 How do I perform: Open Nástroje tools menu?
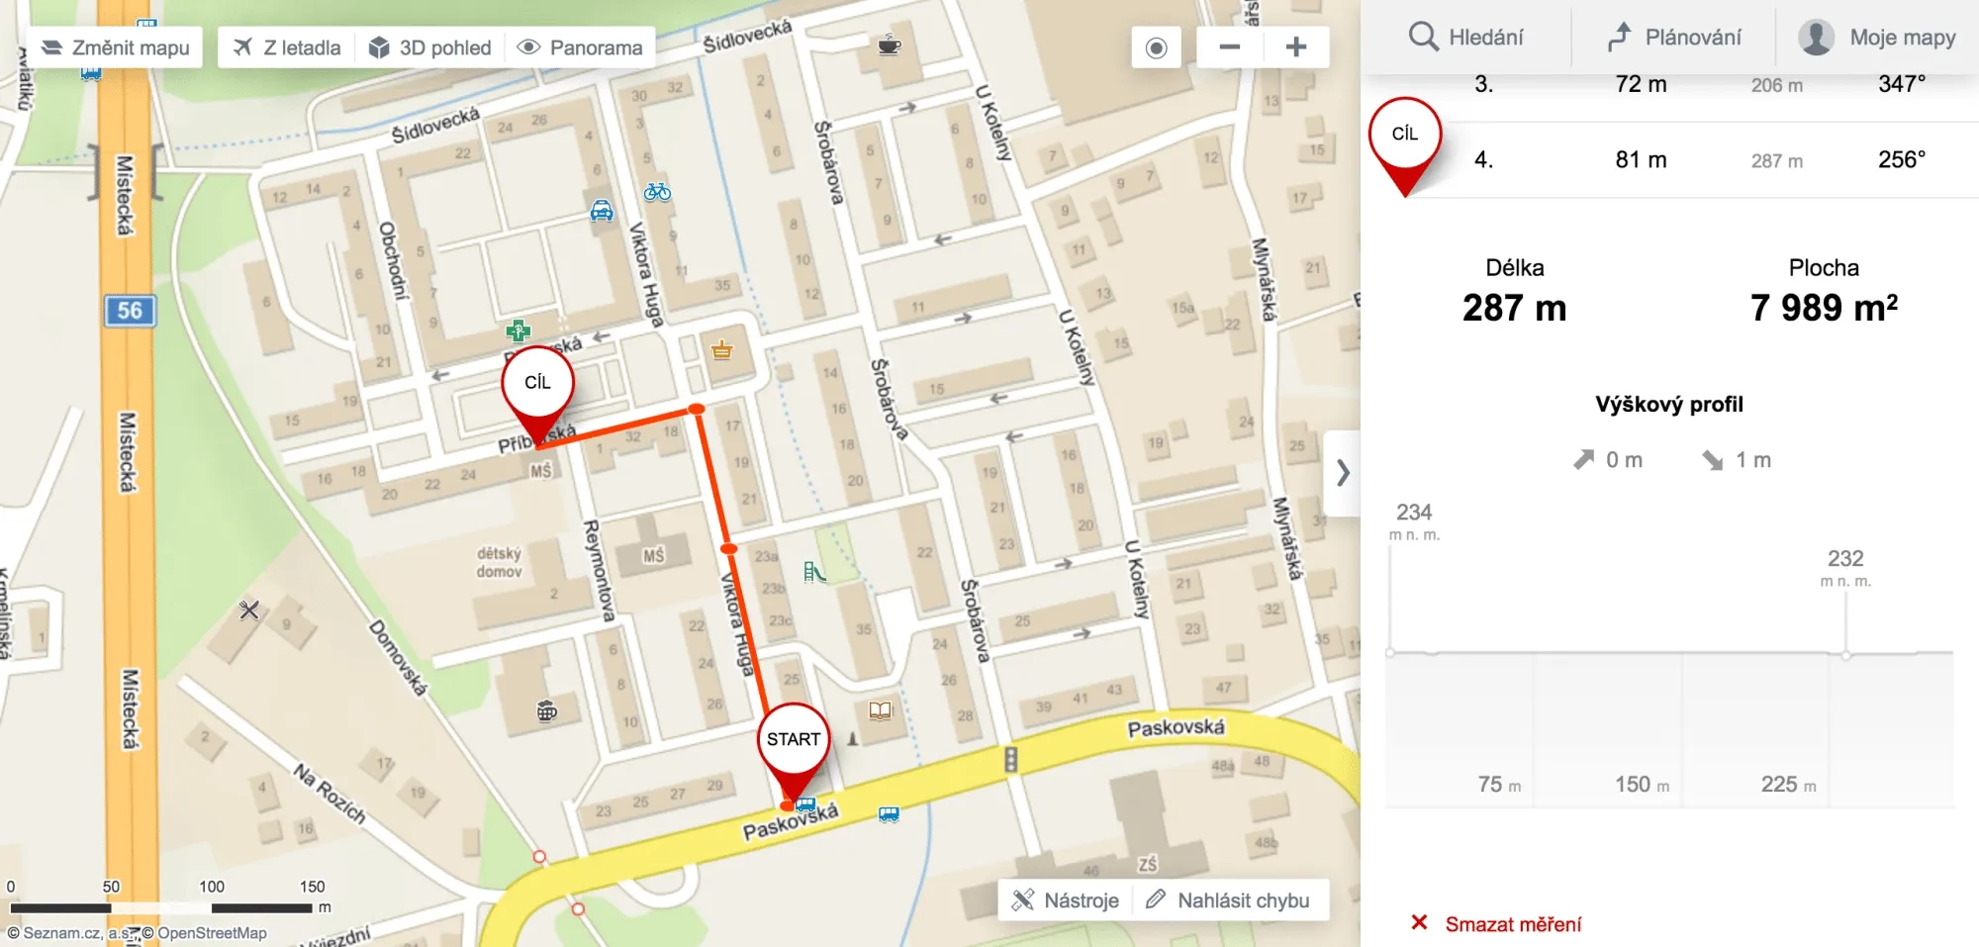point(1065,900)
